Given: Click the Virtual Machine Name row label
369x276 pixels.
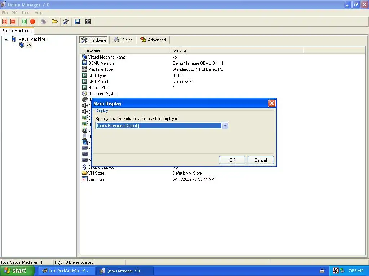Looking at the screenshot, I should [x=107, y=57].
